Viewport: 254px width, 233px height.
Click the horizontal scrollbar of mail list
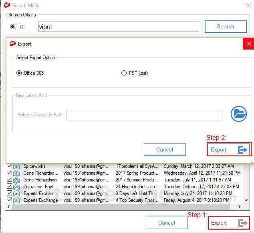121,207
